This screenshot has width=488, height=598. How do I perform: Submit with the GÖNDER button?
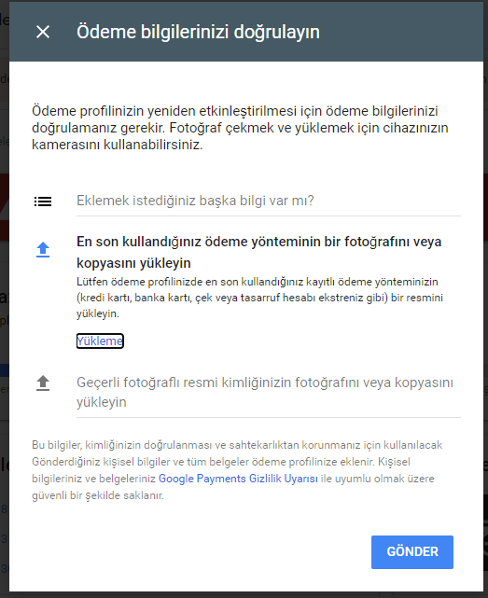point(412,552)
